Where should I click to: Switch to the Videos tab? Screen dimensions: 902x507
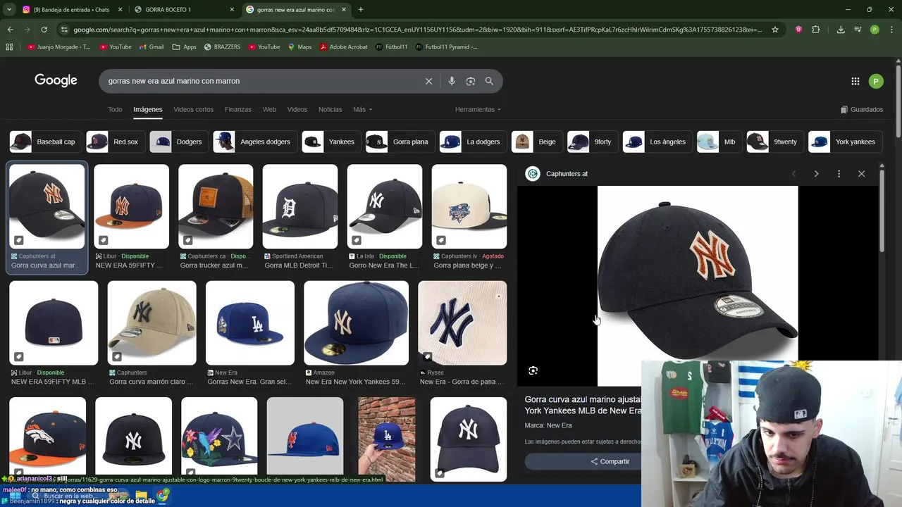point(297,109)
